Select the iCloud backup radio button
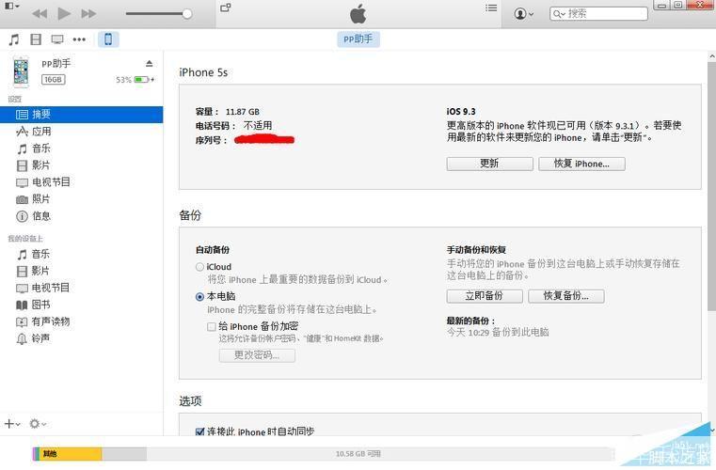716x470 pixels. [199, 267]
